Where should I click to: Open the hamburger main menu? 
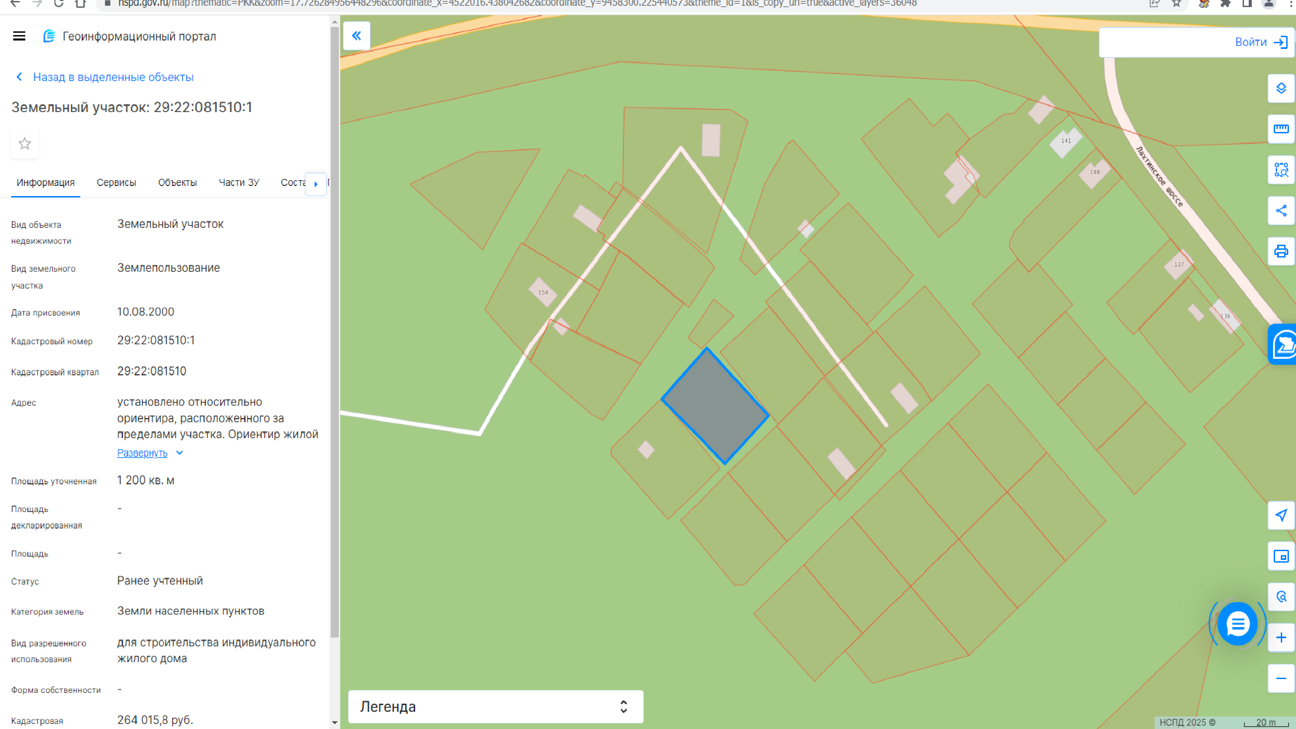point(19,36)
